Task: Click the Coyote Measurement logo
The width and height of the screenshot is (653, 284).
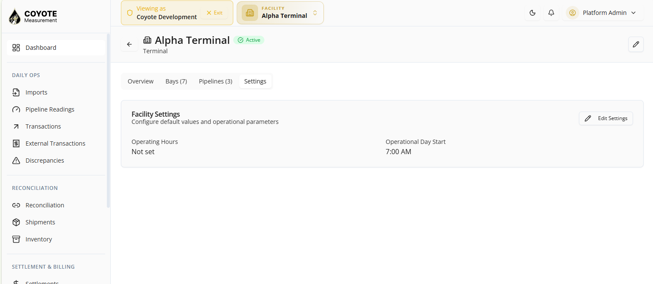Action: tap(33, 16)
